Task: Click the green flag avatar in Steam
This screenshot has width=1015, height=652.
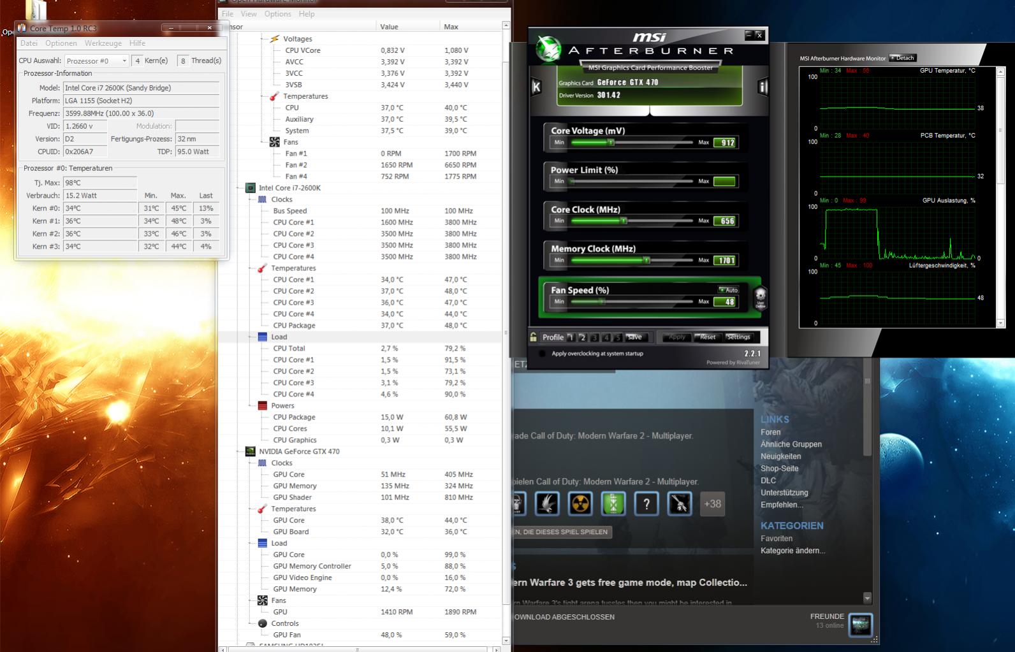Action: coord(613,503)
